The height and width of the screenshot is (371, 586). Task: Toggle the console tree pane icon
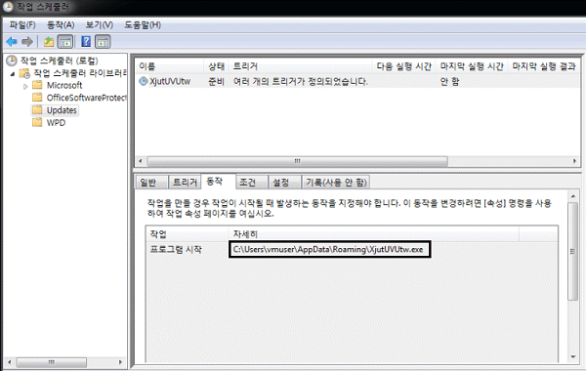[x=65, y=41]
